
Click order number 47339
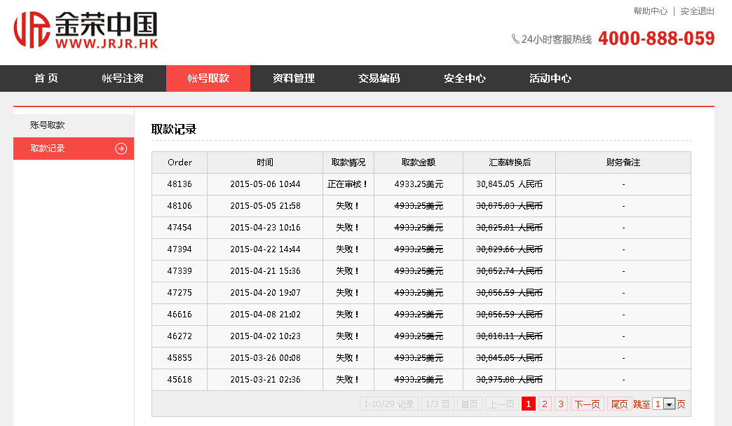click(x=179, y=271)
